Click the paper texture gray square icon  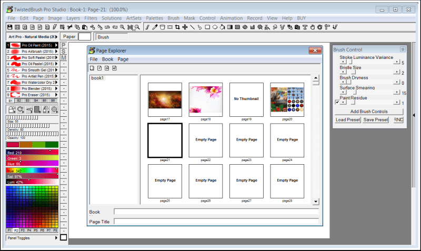37,109
